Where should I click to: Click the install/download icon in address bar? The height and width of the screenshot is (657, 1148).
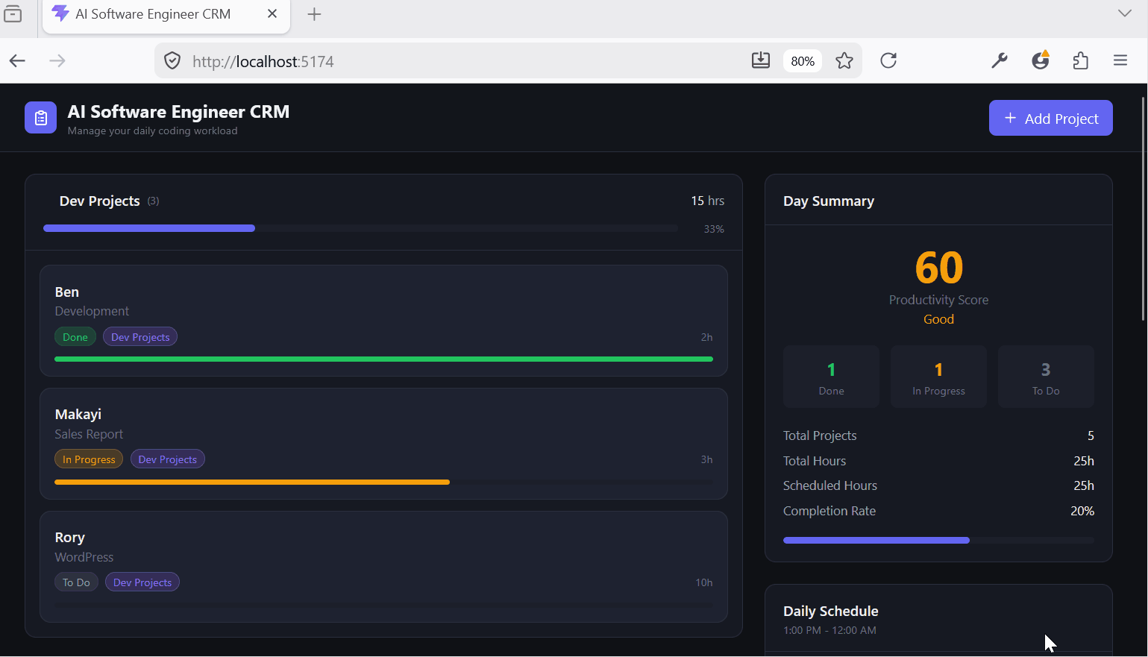tap(760, 61)
